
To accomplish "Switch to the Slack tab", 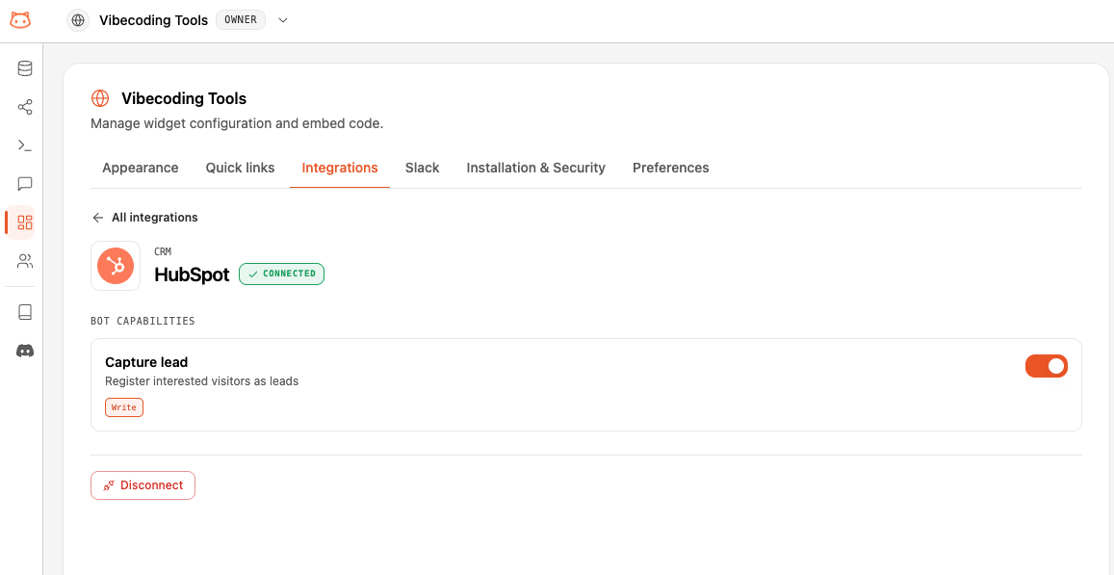I will point(422,168).
